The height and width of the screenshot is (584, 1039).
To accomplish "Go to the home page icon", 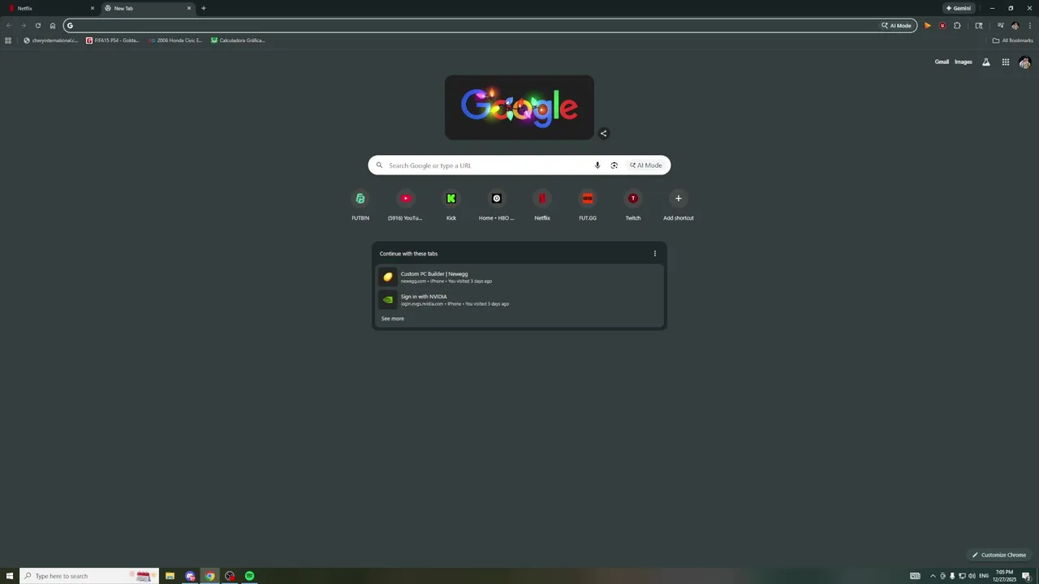I will click(x=53, y=25).
